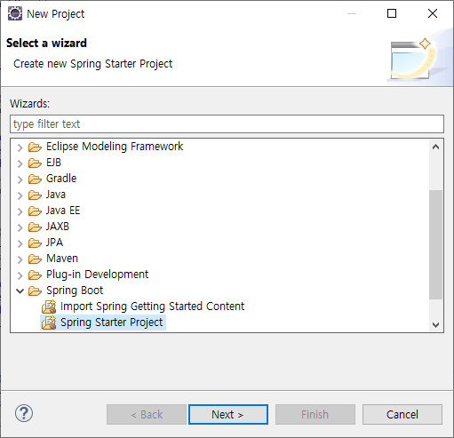Viewport: 454px width, 438px height.
Task: Focus the type filter text field
Action: point(227,123)
